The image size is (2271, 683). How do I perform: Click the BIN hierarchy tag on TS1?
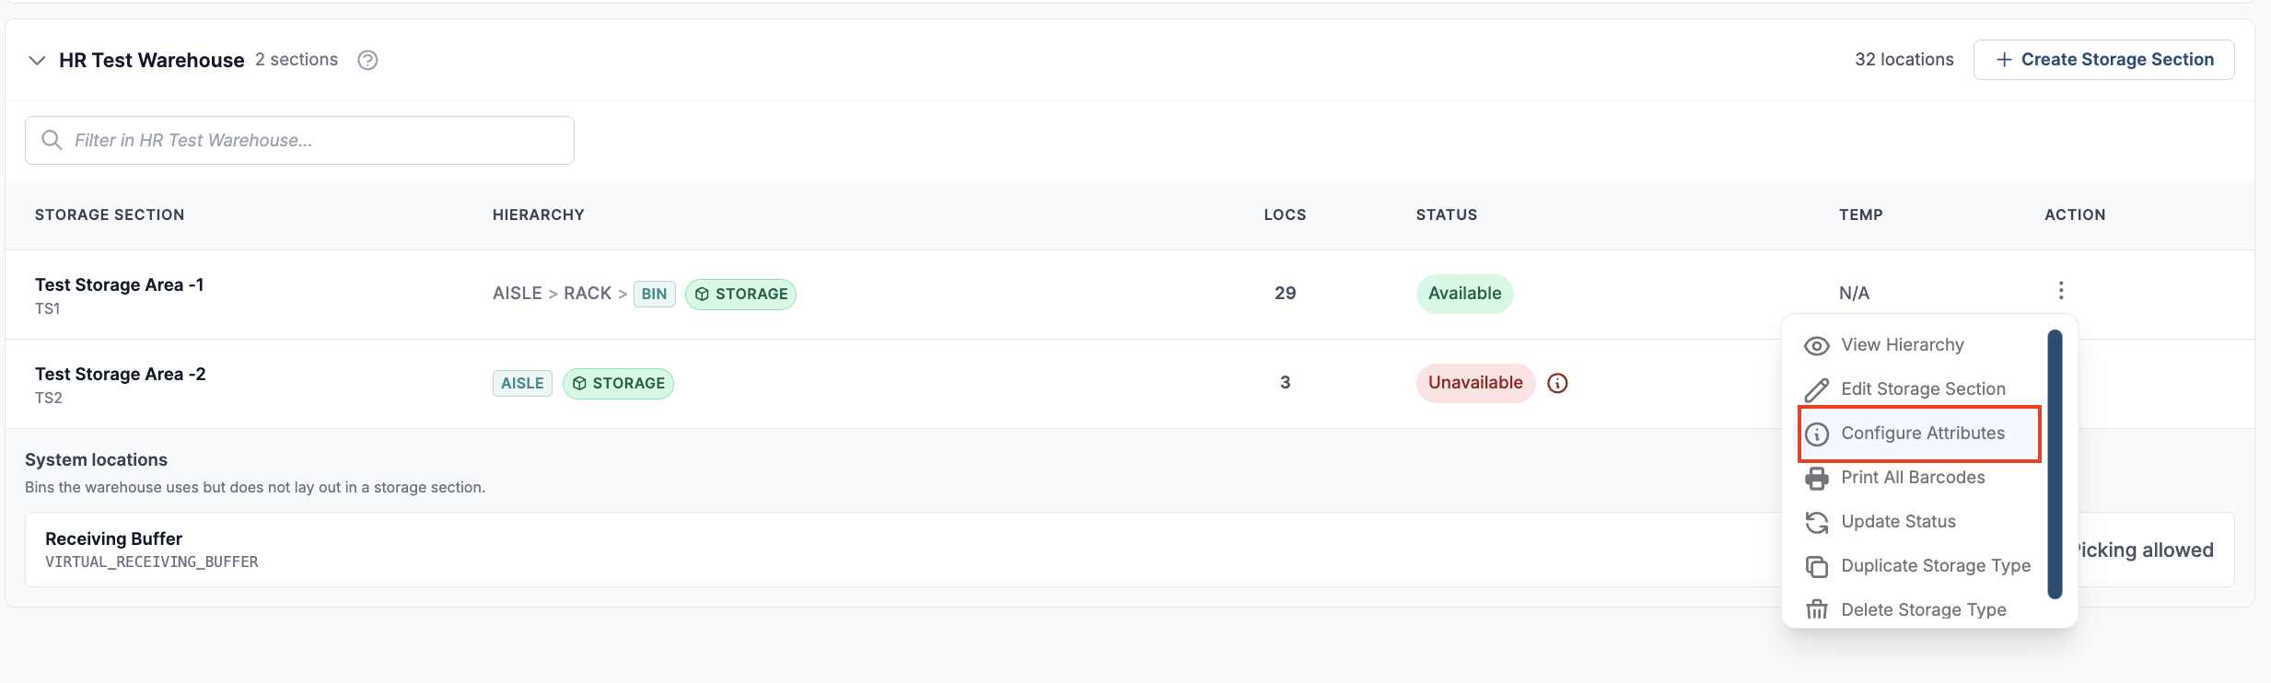coord(655,294)
